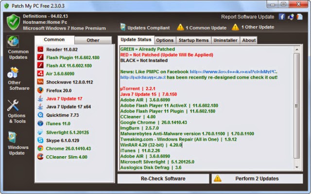311x194 pixels.
Task: Click the document icon beside Report Software Update
Action: [x=299, y=17]
